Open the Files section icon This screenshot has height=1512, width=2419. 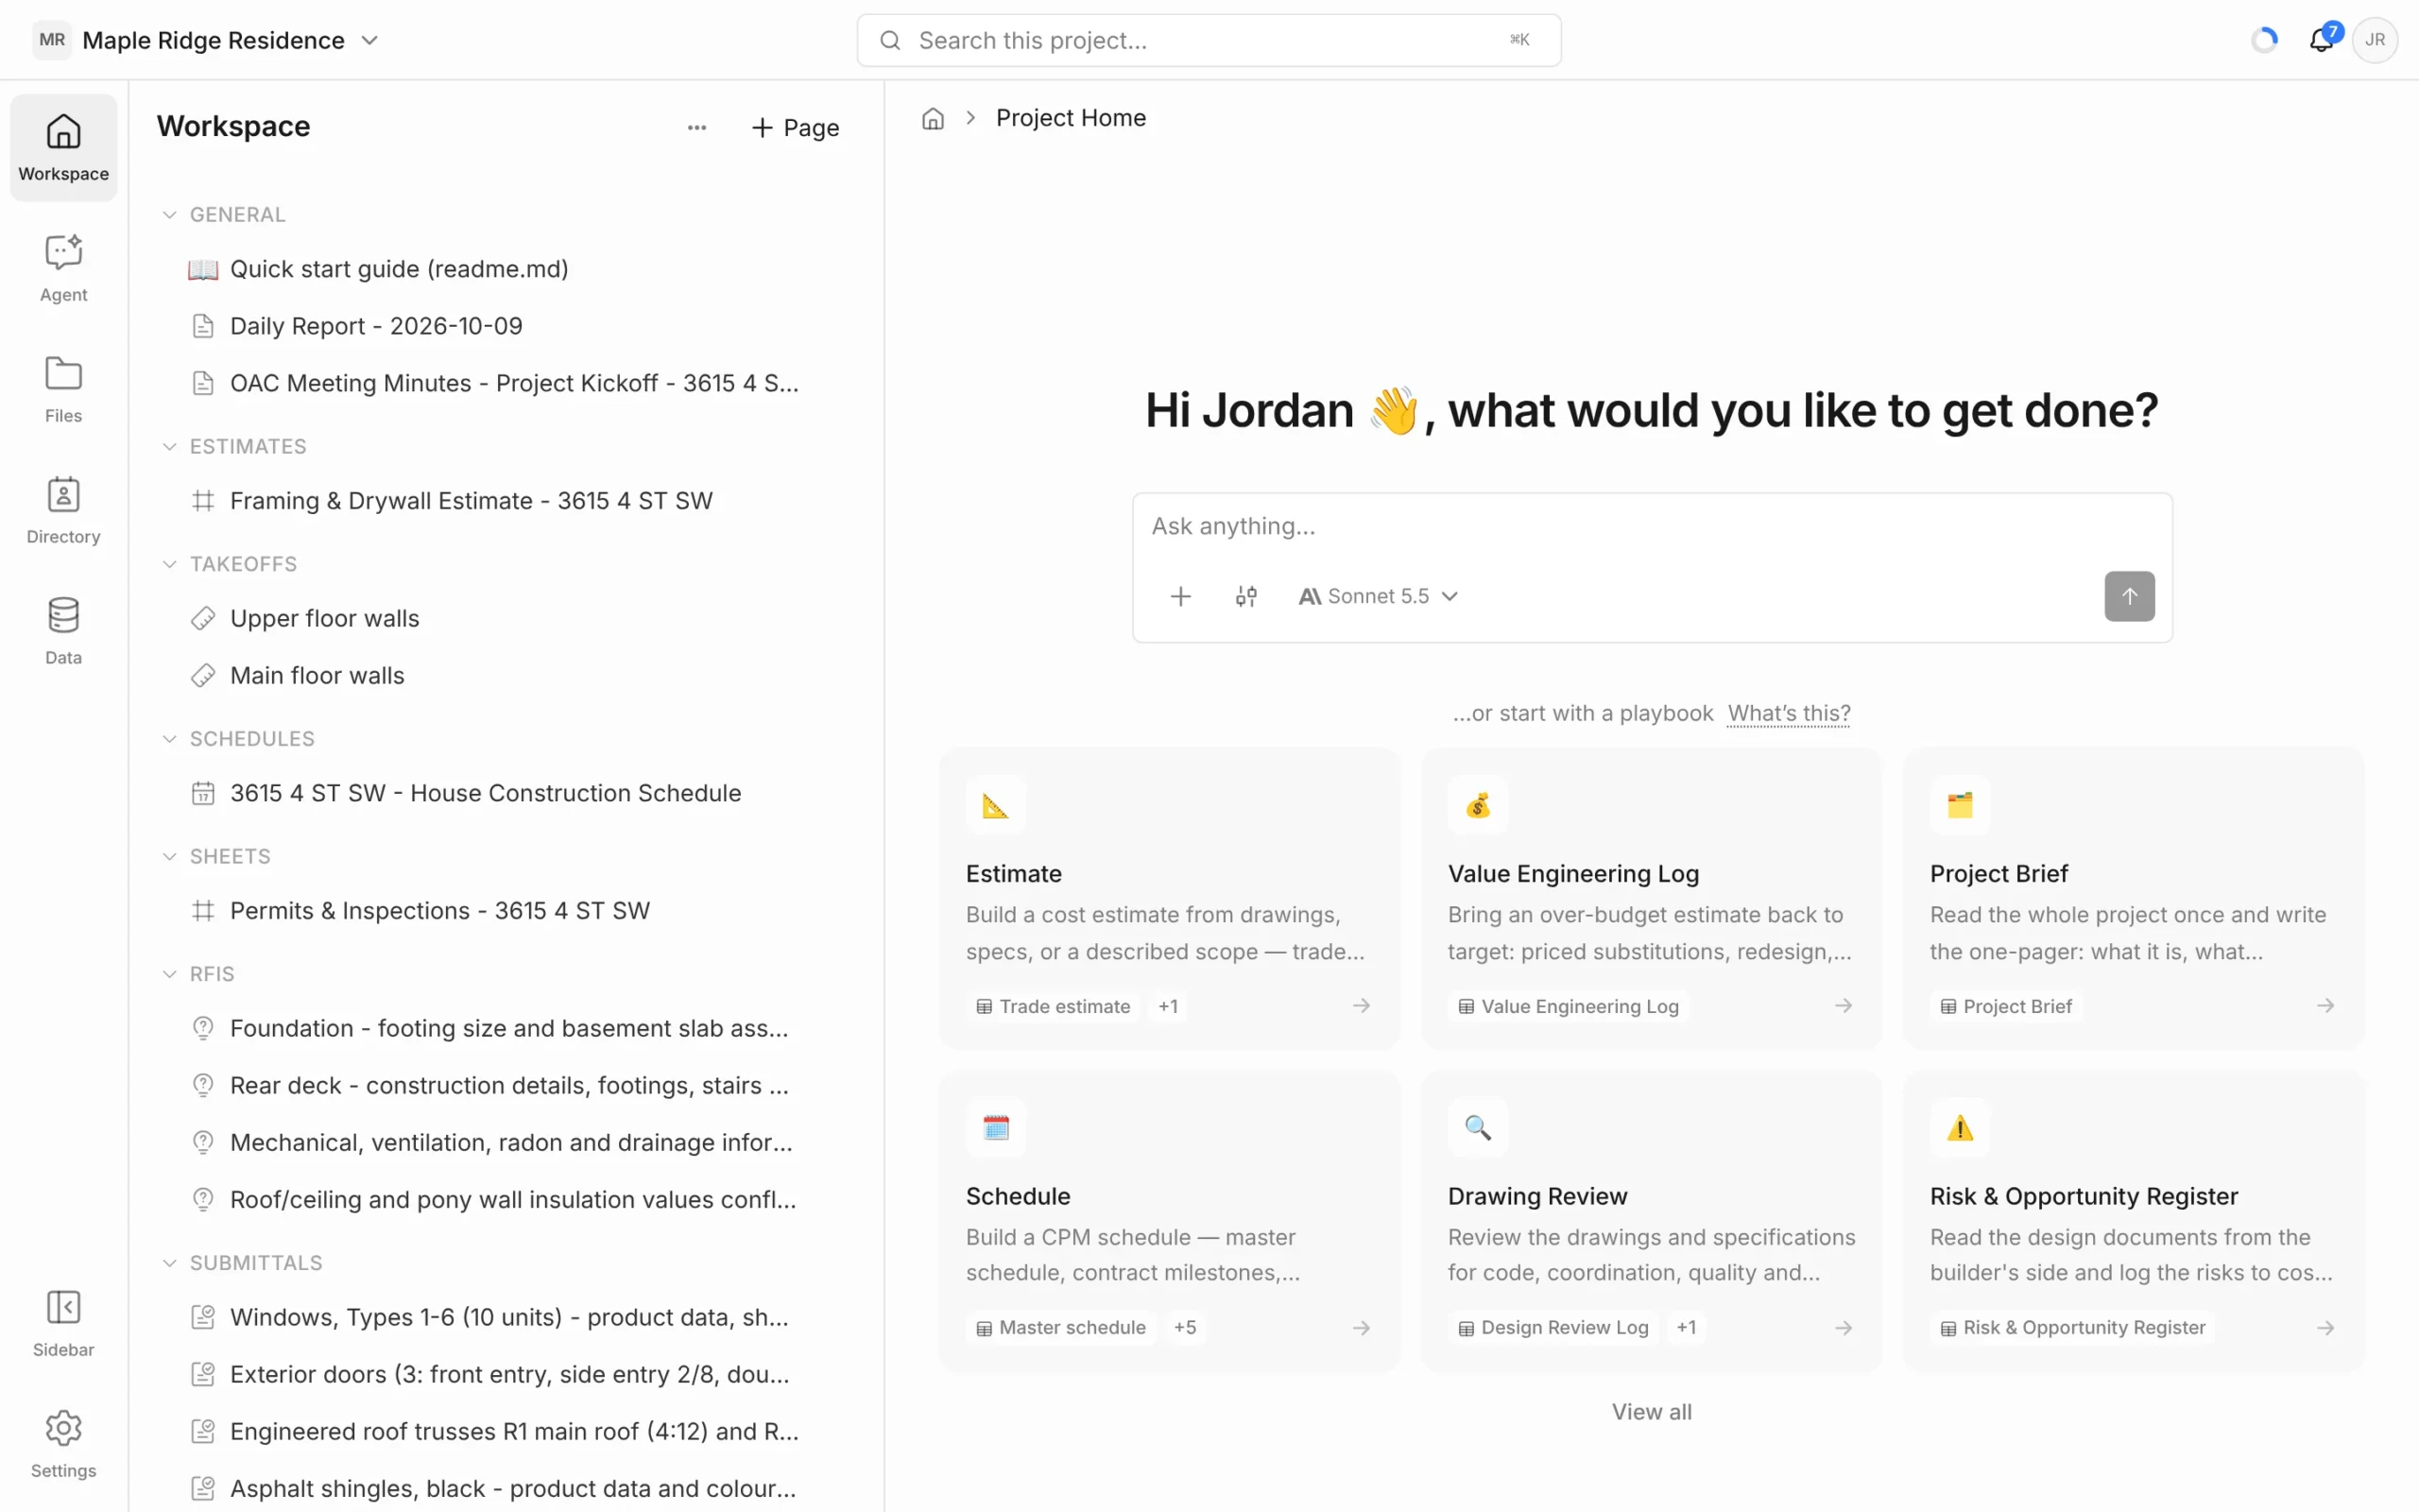click(x=63, y=373)
